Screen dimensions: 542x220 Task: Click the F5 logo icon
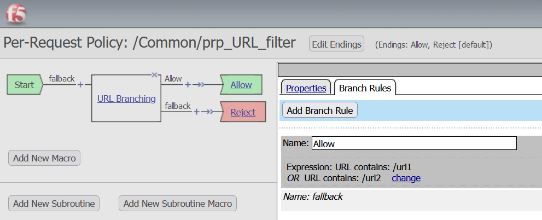(16, 15)
